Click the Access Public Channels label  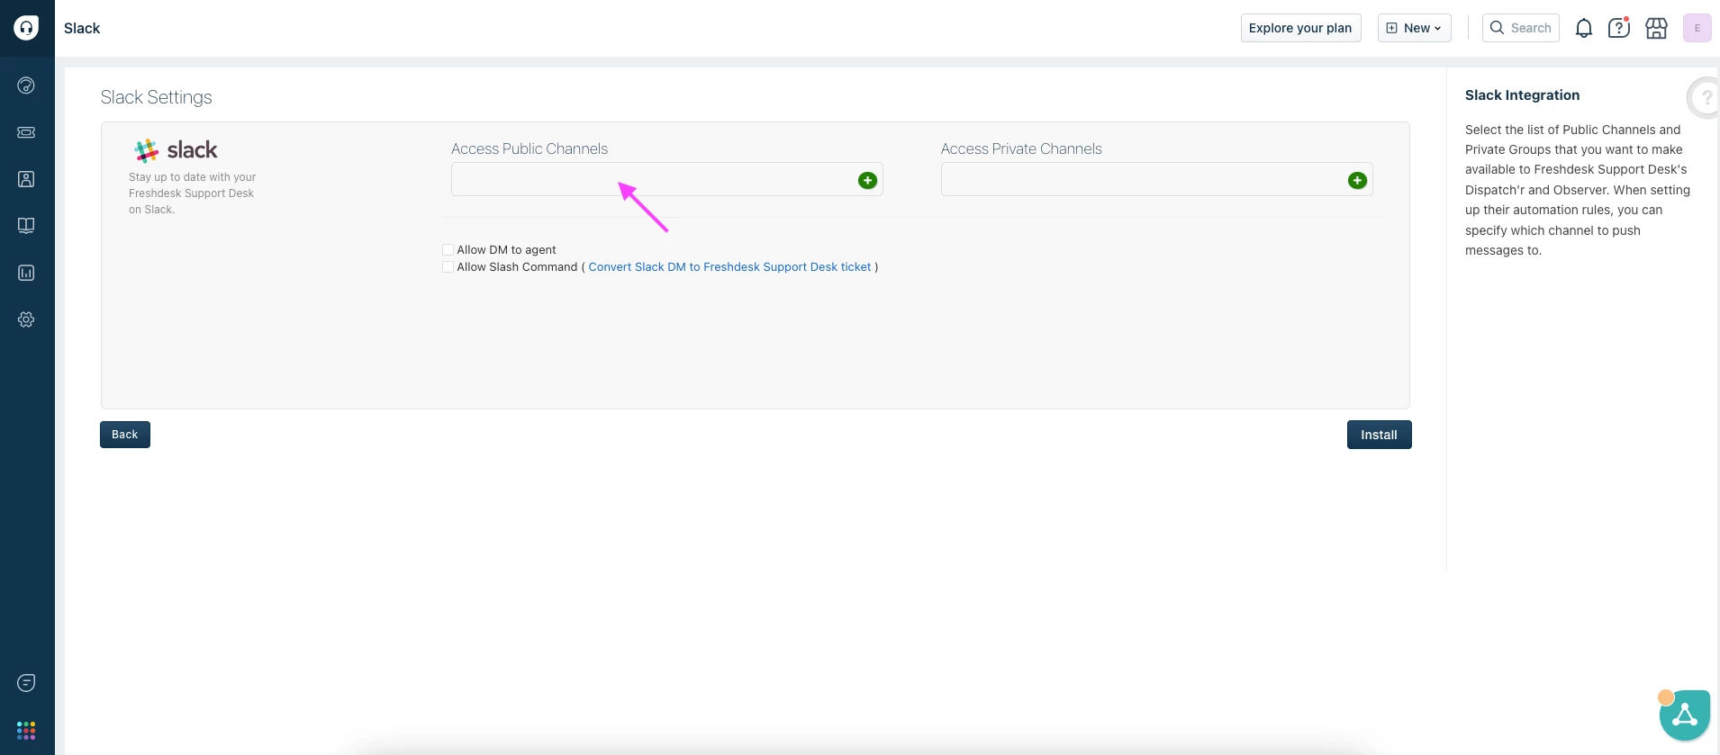point(530,148)
